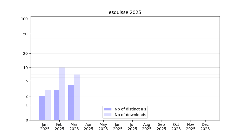Click the Jan 2025 distinct IPs bar
Viewport: 244px width, 135px height.
(42, 108)
